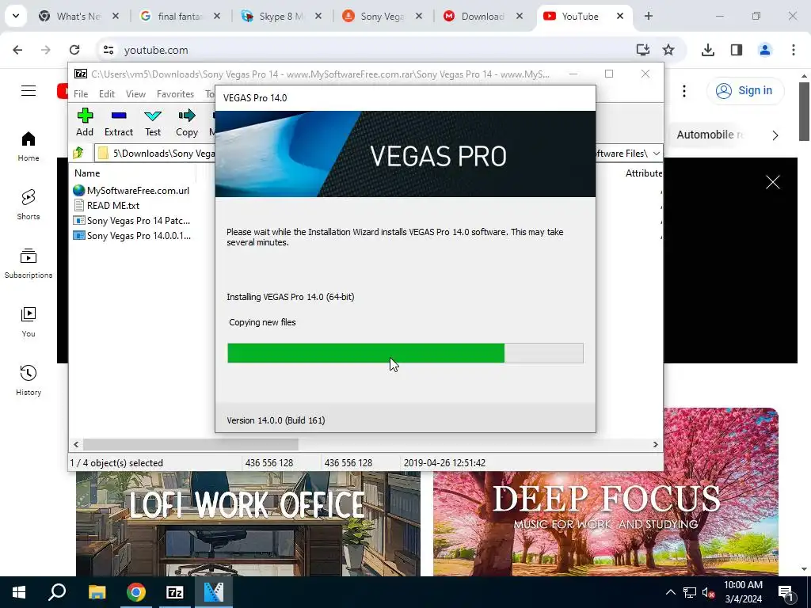
Task: Toggle Chrome side panel
Action: 736,50
